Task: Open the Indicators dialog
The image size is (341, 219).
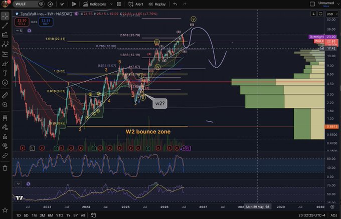Action: click(95, 4)
